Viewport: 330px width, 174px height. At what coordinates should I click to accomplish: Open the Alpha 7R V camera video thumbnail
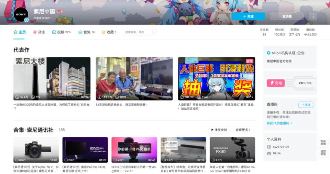(36, 150)
